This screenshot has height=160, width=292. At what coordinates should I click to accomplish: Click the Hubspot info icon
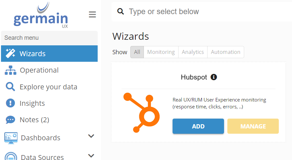[214, 77]
